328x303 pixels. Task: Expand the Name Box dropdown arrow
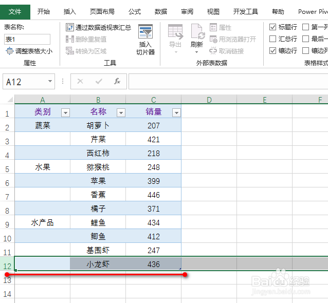(x=50, y=81)
